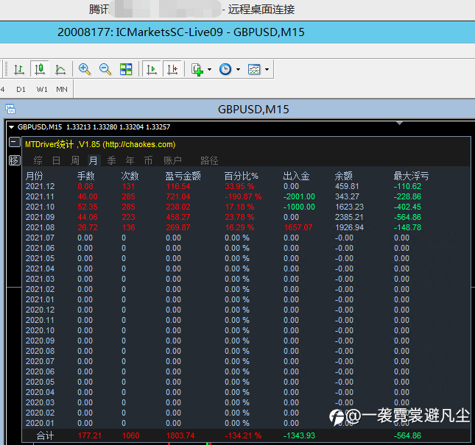
Task: Open the indicators dropdown arrow
Action: [x=210, y=70]
